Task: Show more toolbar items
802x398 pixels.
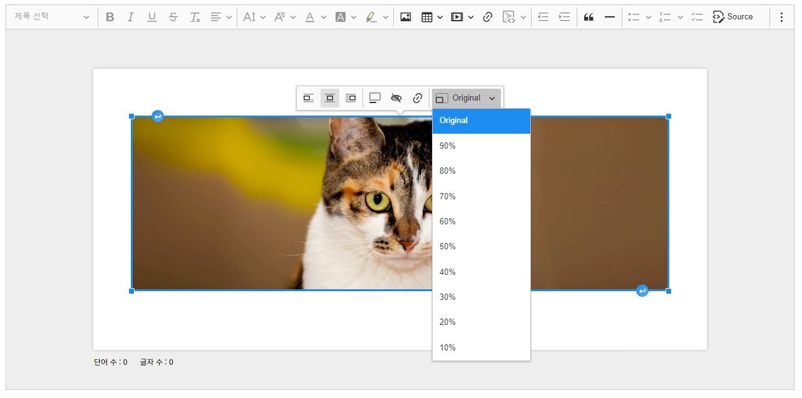Action: click(x=781, y=17)
